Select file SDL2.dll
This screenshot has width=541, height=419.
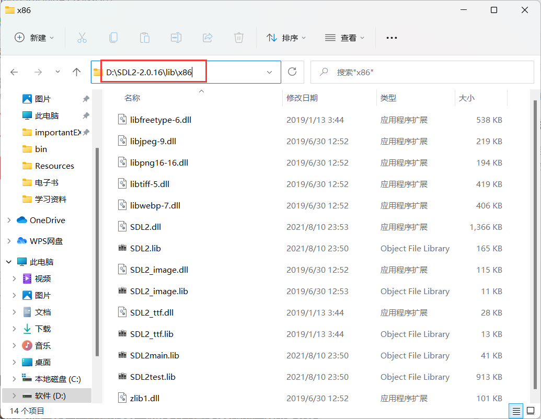click(145, 227)
